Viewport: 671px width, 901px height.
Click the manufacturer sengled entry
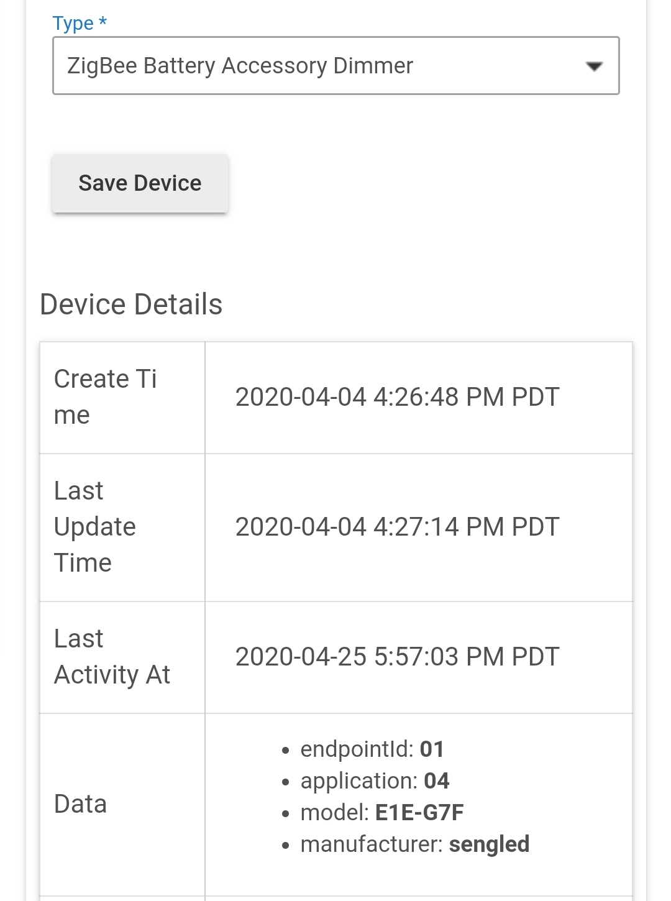click(414, 844)
